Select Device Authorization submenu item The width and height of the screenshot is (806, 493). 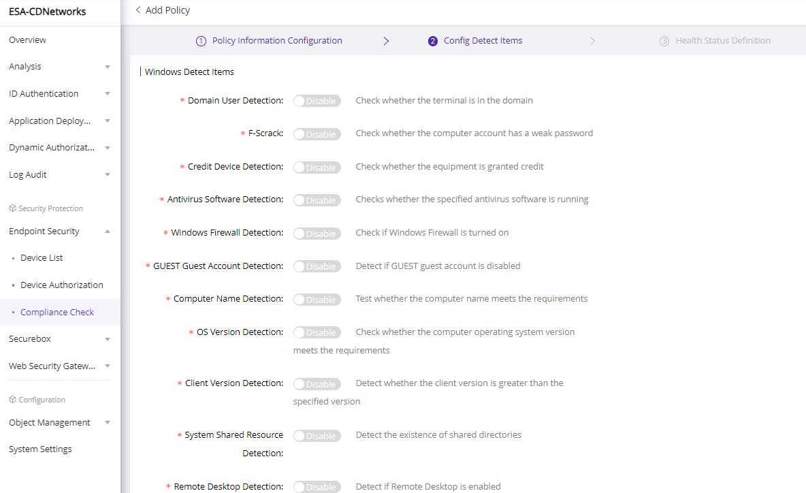(x=62, y=285)
